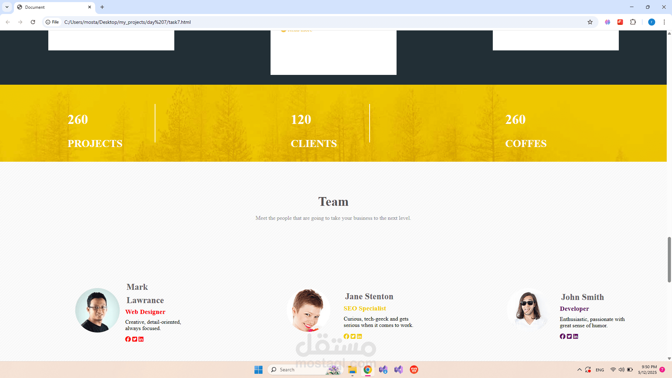Click the 120 CLIENTS counter
The width and height of the screenshot is (672, 378).
pyautogui.click(x=314, y=131)
